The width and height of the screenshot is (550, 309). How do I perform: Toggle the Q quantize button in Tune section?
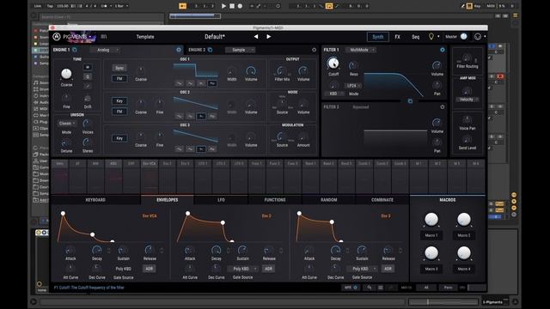[x=88, y=76]
